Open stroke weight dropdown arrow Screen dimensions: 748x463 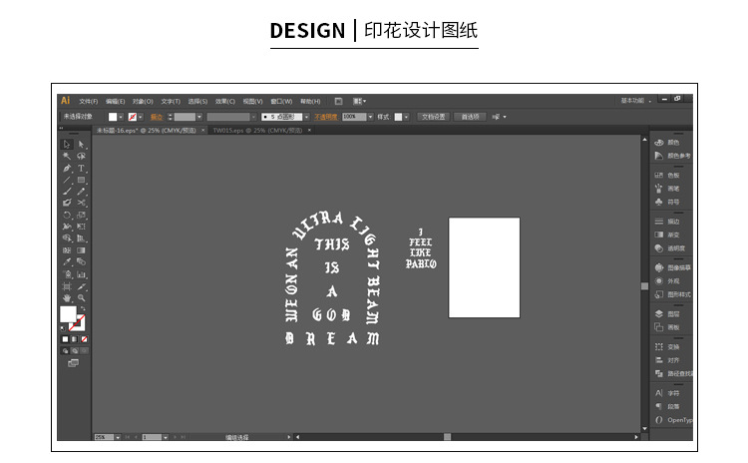199,117
